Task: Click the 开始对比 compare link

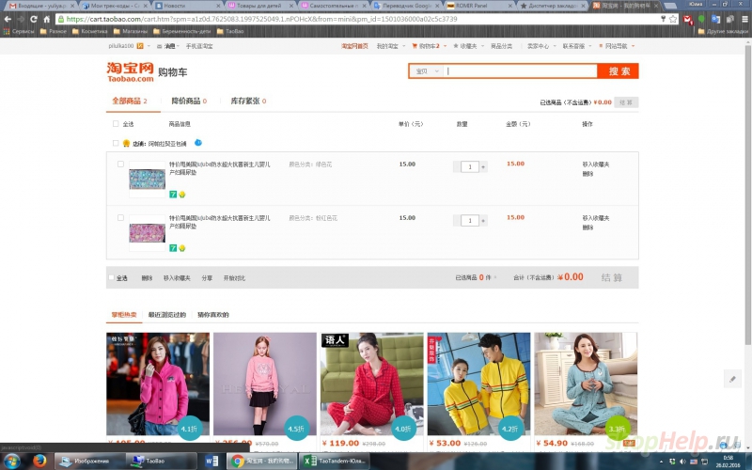Action: [x=234, y=277]
